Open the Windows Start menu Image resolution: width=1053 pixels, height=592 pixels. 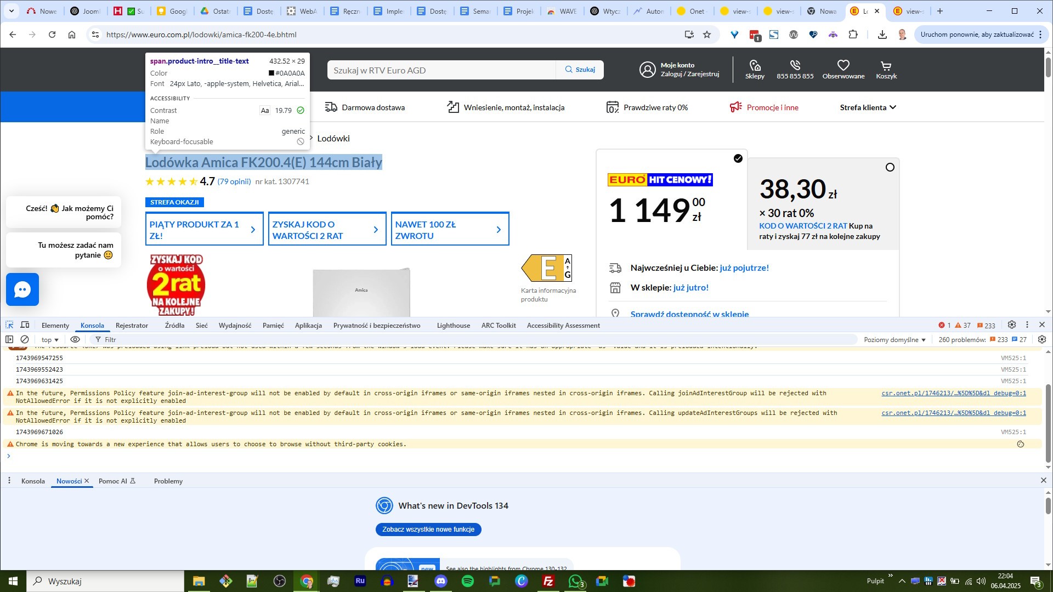13,581
